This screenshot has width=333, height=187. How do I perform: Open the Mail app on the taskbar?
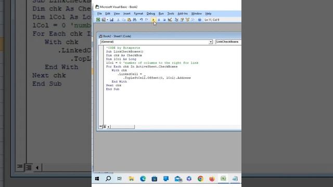178,179
